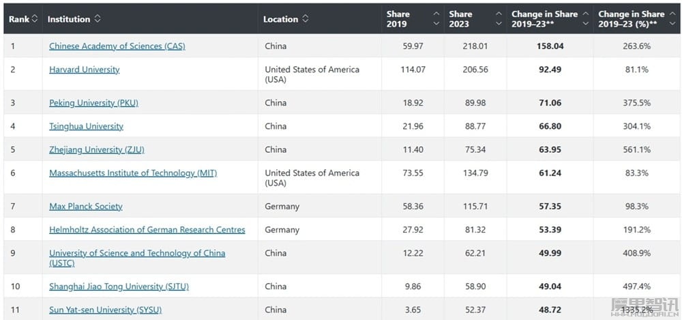This screenshot has width=682, height=320.
Task: Select United States of America in Harvard row
Action: point(312,74)
